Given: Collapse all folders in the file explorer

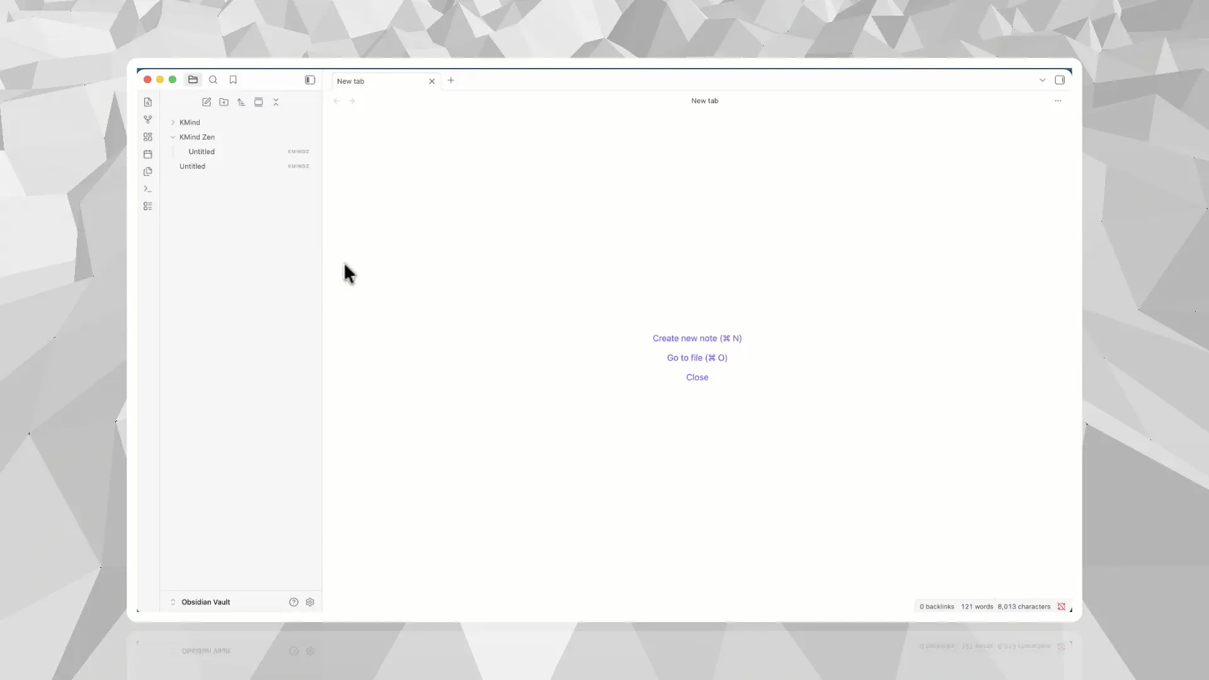Looking at the screenshot, I should 276,102.
